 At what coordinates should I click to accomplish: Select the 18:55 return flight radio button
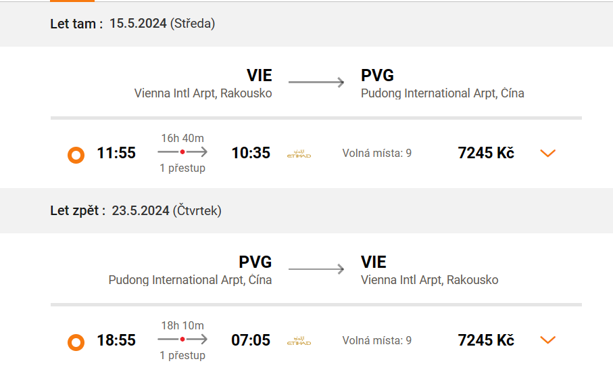76,342
